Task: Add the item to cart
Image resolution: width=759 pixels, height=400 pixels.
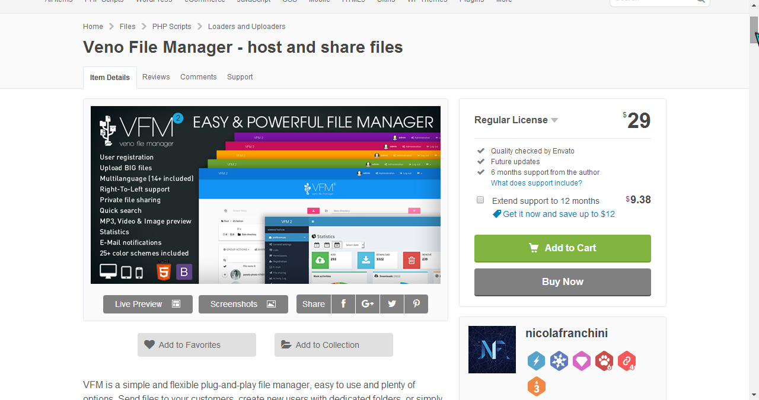Action: point(563,248)
